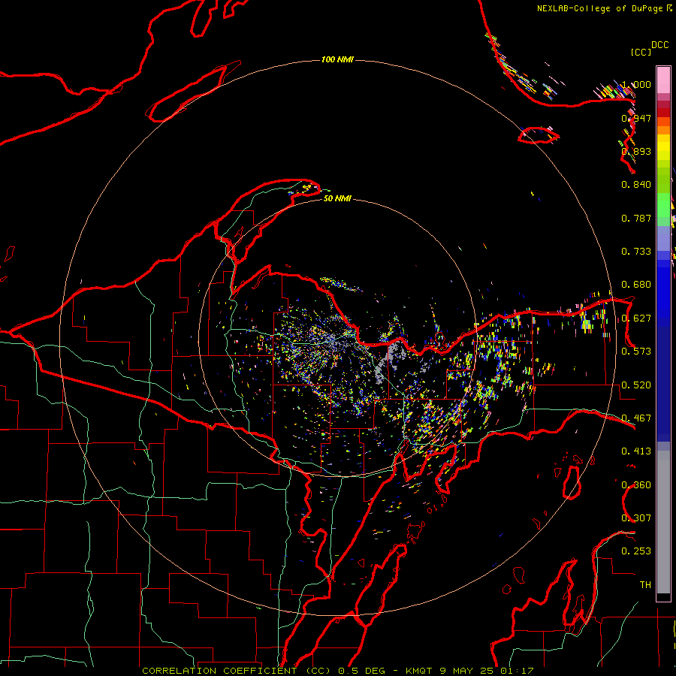
Task: Click the 100 NMI range ring label
Action: 337,59
